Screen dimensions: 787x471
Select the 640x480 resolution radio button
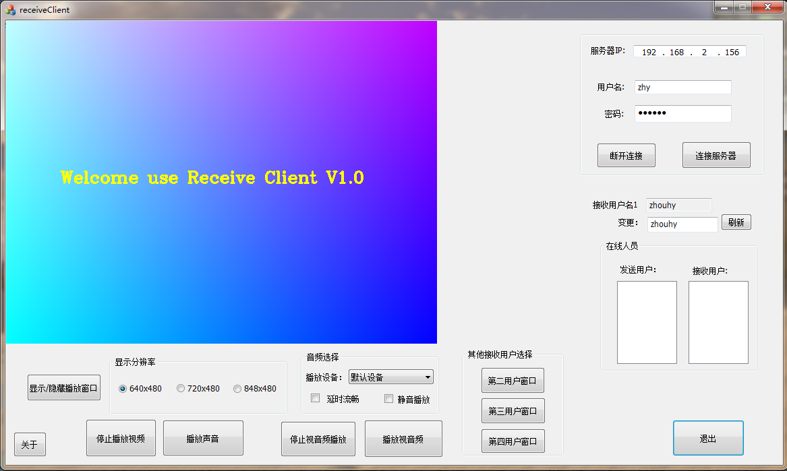click(x=123, y=389)
